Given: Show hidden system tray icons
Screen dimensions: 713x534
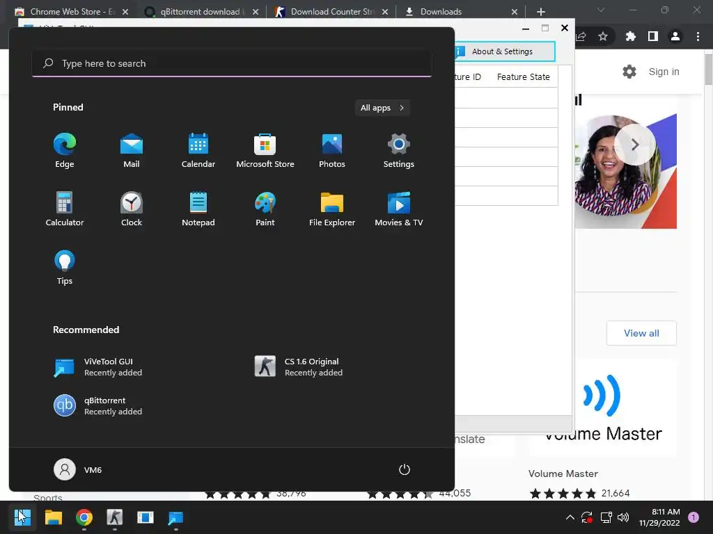Looking at the screenshot, I should (x=570, y=517).
